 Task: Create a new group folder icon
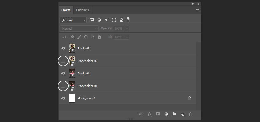coord(174,114)
